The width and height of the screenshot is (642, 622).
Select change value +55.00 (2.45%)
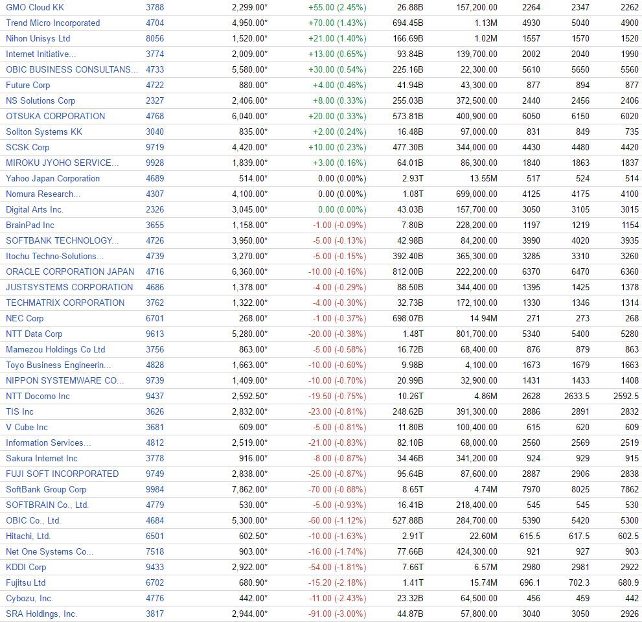click(x=338, y=7)
